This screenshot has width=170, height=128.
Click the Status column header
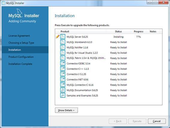(118, 32)
